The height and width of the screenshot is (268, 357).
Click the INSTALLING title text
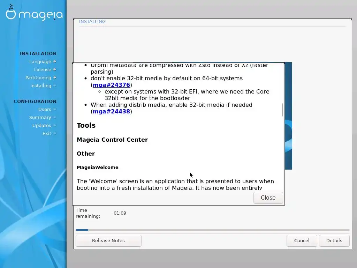pos(92,21)
